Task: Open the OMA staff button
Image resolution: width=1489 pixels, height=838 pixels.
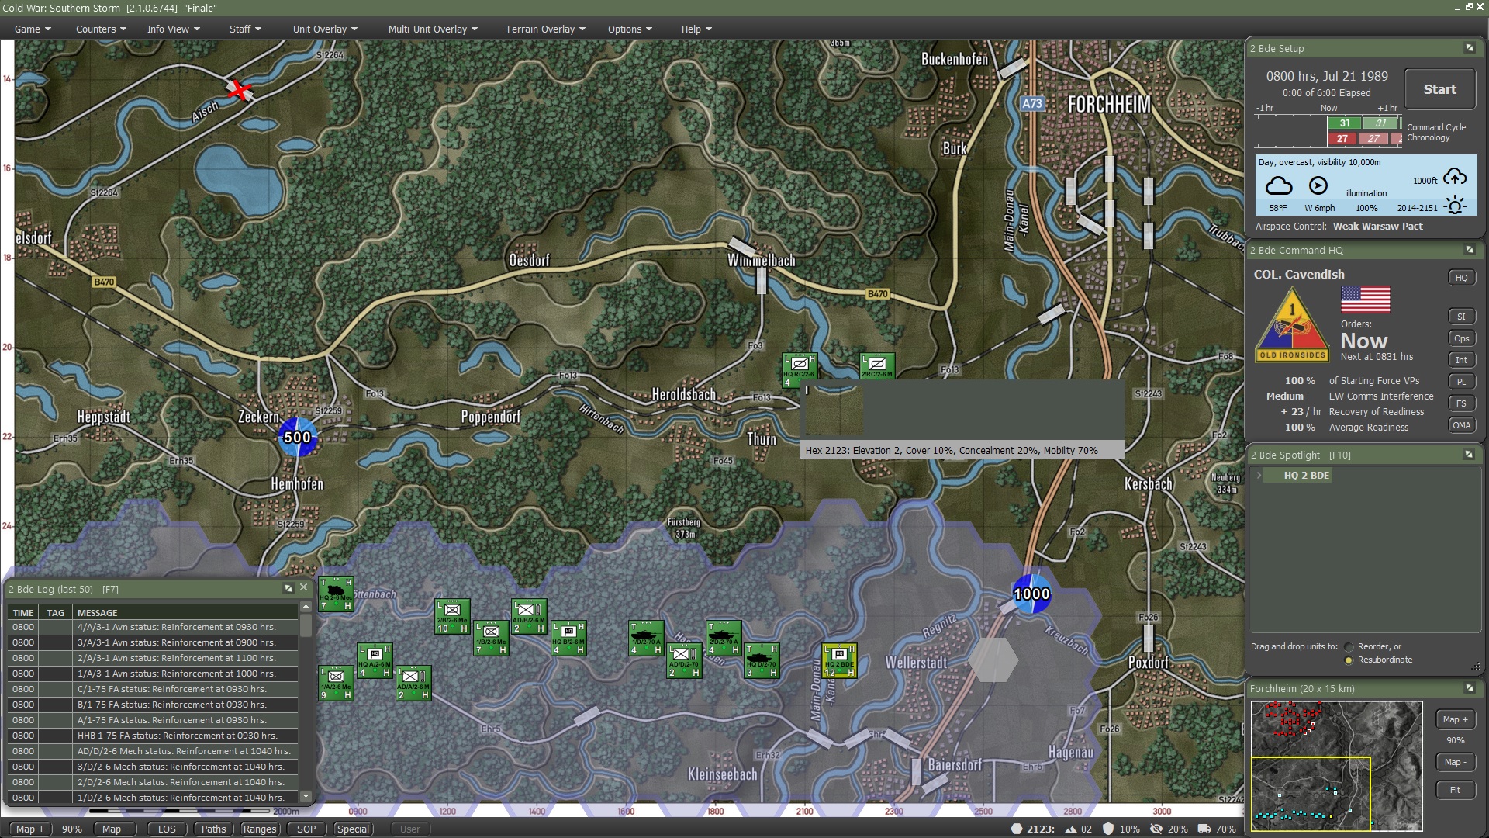Action: pos(1461,425)
